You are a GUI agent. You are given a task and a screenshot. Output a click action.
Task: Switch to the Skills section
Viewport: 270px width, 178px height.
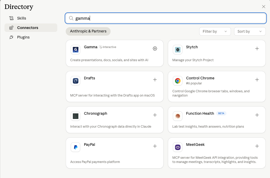22,18
